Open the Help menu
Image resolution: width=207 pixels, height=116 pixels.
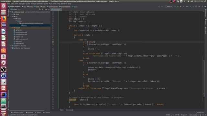70,4
